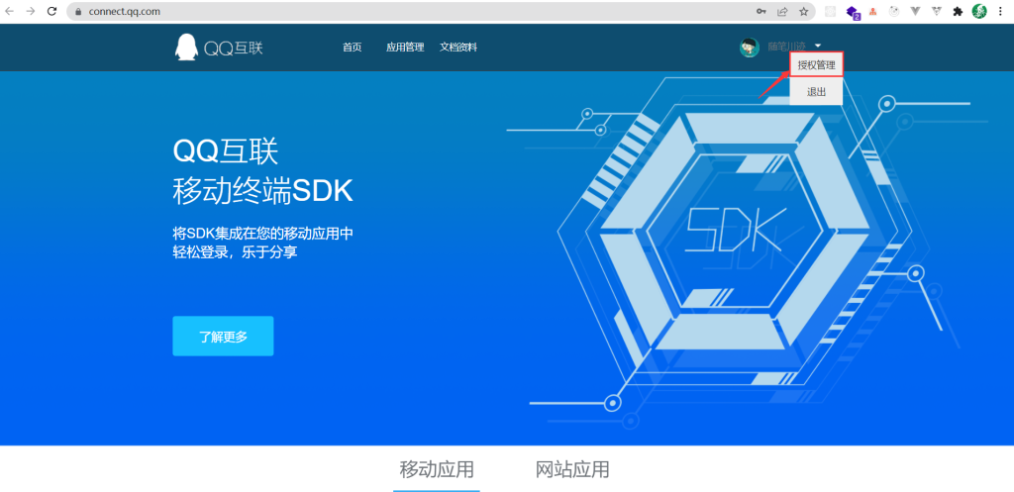The height and width of the screenshot is (492, 1014).
Task: Open the saved password key icon
Action: (x=761, y=11)
